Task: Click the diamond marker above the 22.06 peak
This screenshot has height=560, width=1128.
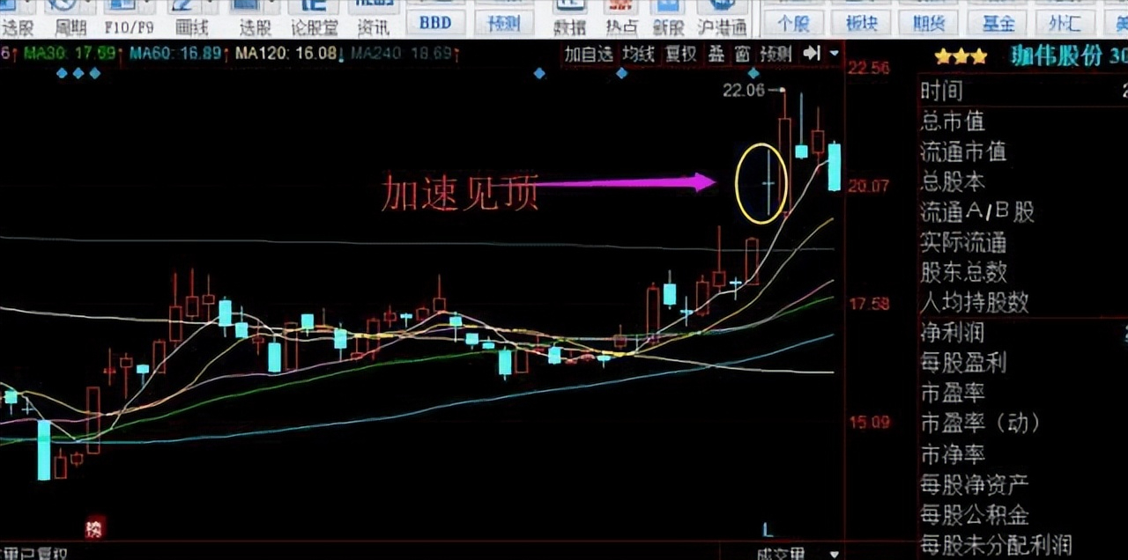Action: pyautogui.click(x=753, y=73)
